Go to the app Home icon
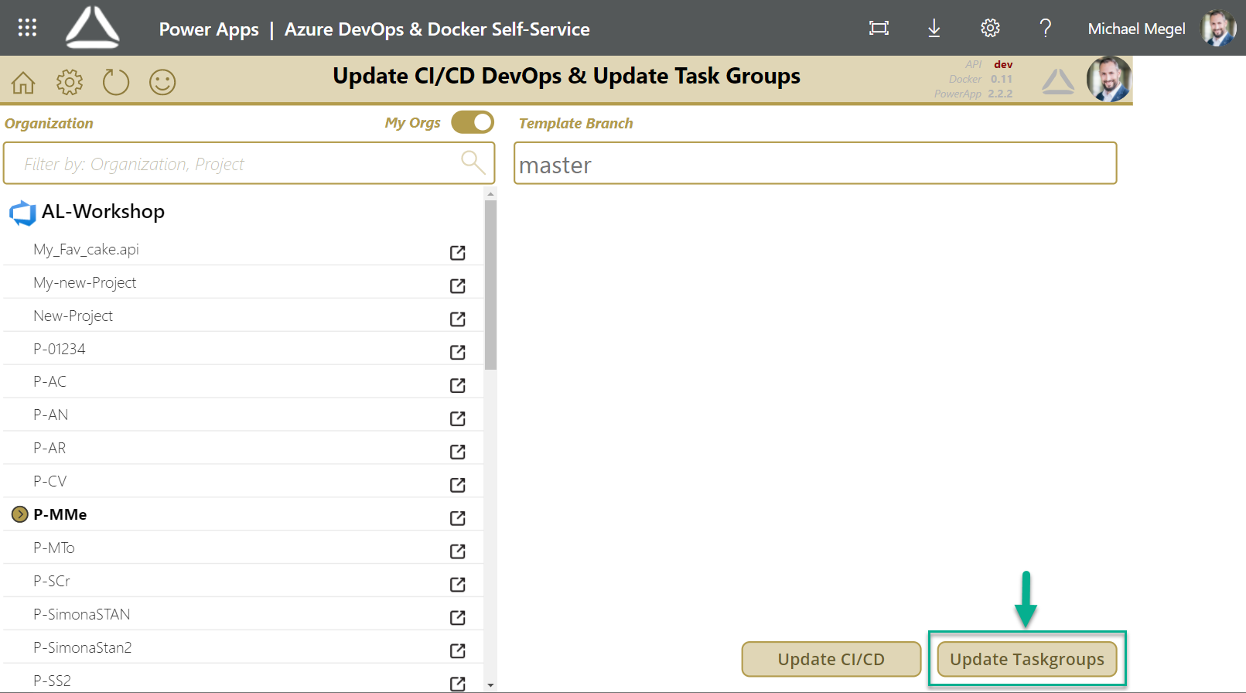This screenshot has height=693, width=1246. (23, 82)
